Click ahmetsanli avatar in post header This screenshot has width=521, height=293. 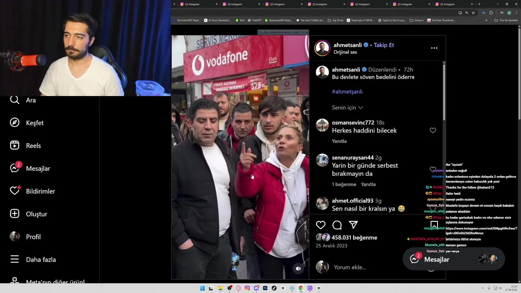click(322, 48)
